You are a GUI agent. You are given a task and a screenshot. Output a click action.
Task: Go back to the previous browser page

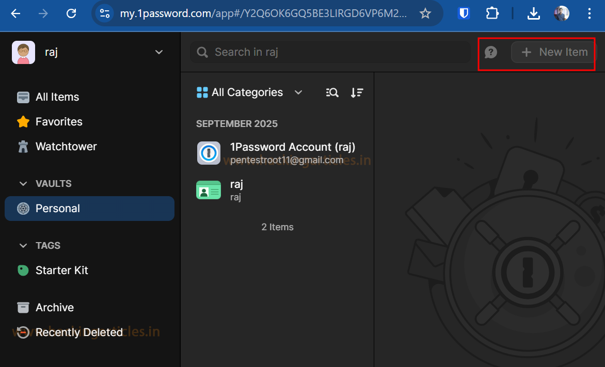[x=15, y=13]
